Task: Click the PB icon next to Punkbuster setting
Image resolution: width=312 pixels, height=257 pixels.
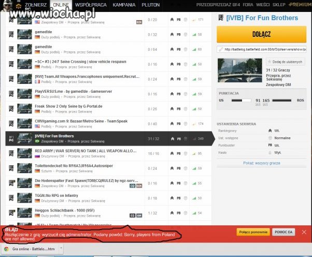Action: [270, 145]
